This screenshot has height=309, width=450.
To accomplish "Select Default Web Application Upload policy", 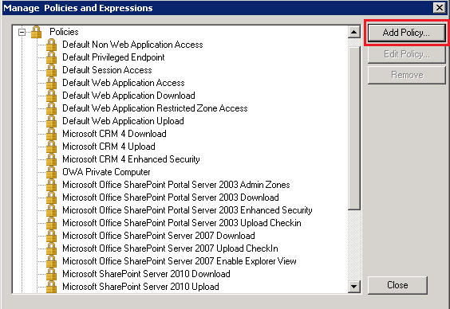I will 123,121.
